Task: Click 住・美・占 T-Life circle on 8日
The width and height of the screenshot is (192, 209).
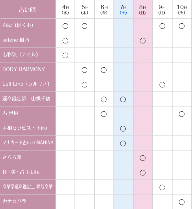Action: point(143,173)
